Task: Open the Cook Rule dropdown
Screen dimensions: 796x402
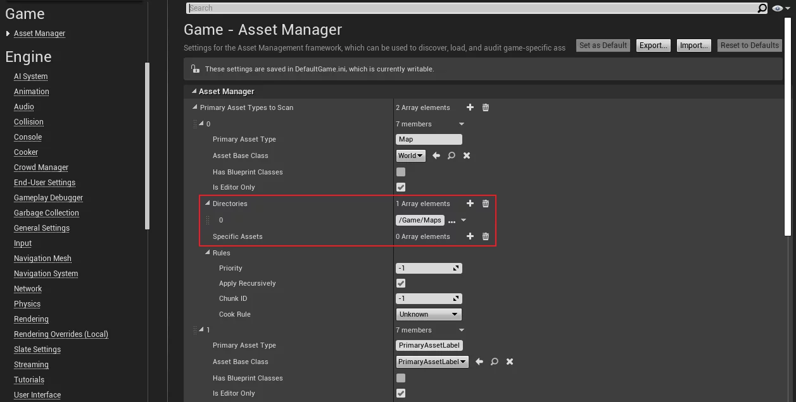Action: [x=429, y=314]
